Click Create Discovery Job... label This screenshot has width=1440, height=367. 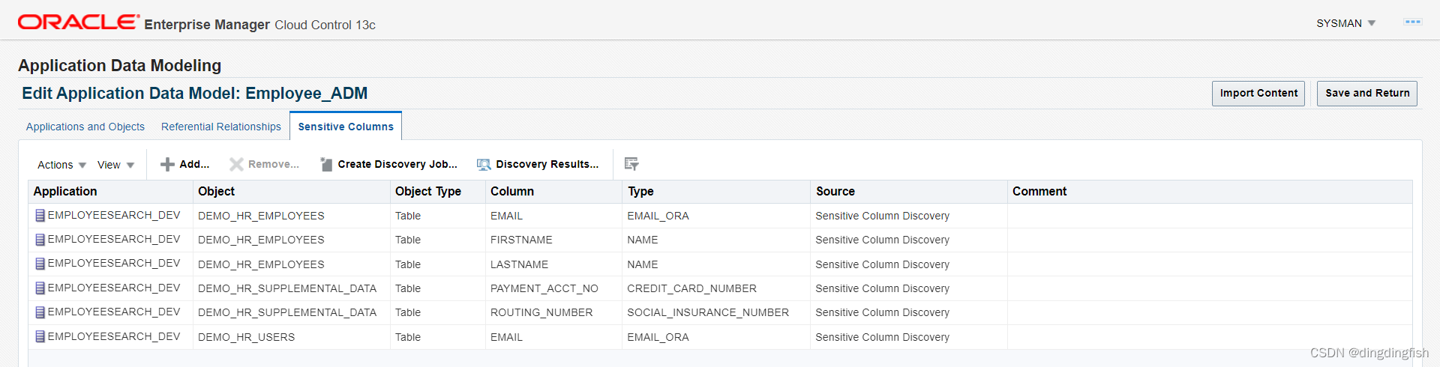[x=397, y=164]
